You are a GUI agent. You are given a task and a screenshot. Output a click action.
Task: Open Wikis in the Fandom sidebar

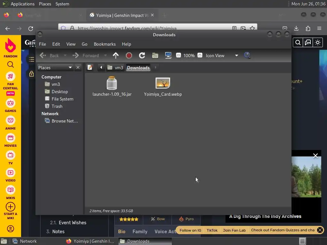[11, 193]
